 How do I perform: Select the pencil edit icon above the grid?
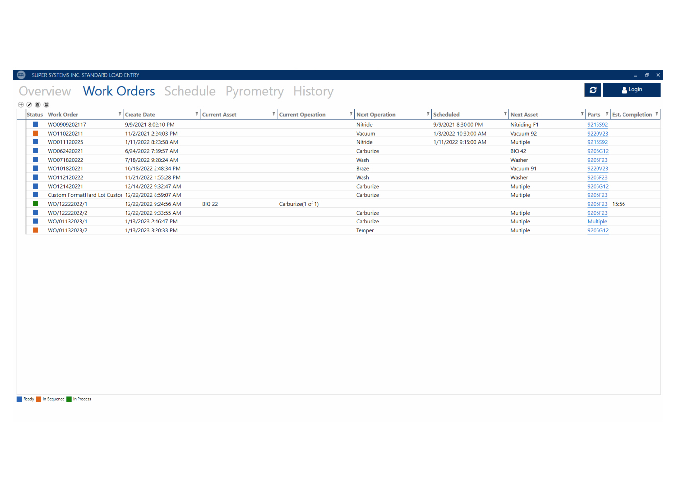tap(28, 105)
